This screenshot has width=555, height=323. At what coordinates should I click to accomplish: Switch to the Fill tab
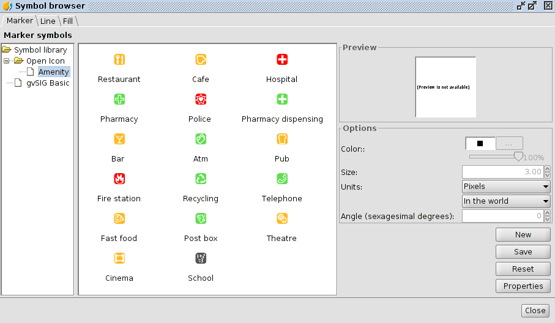(67, 21)
